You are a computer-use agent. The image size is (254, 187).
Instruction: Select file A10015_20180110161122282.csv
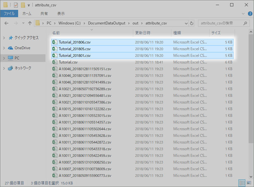click(142, 109)
